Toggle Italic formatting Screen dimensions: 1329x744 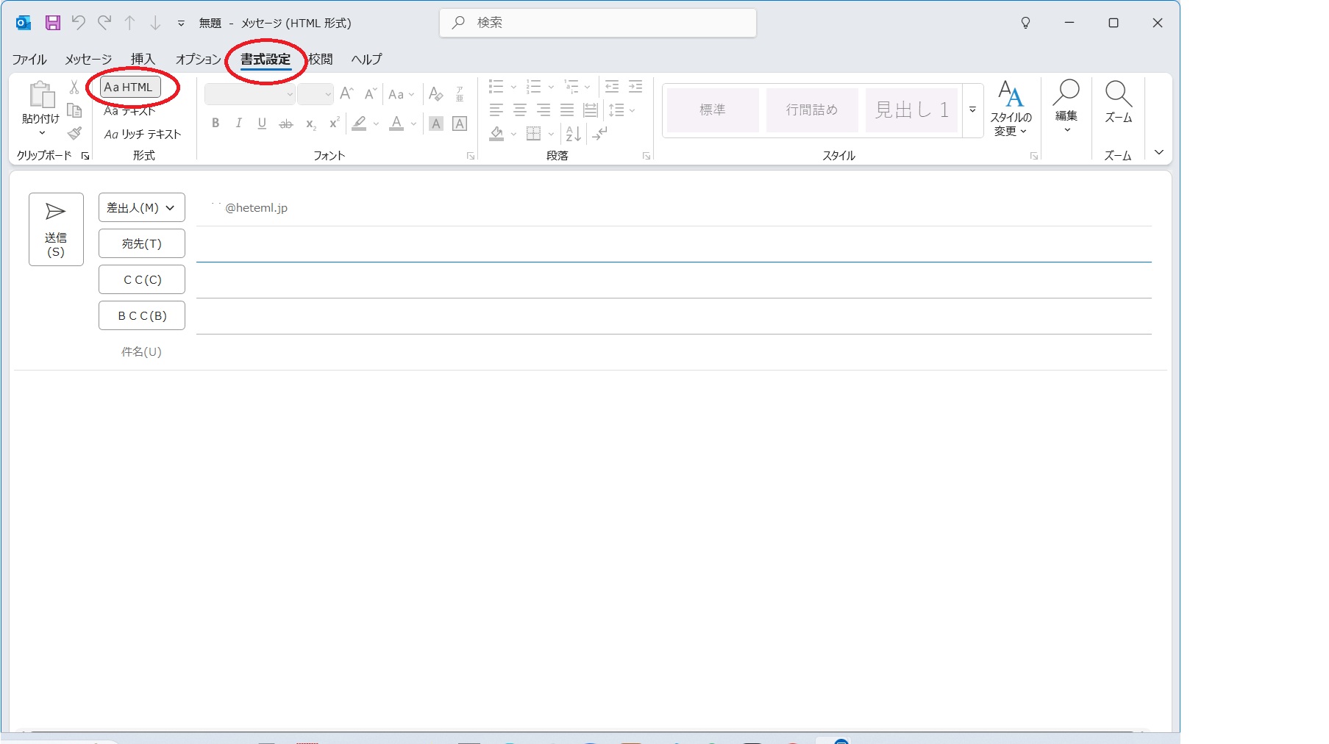238,124
